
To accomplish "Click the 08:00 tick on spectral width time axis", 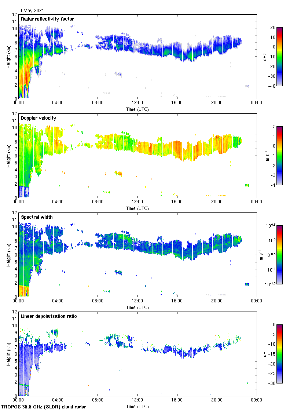I will (98, 301).
